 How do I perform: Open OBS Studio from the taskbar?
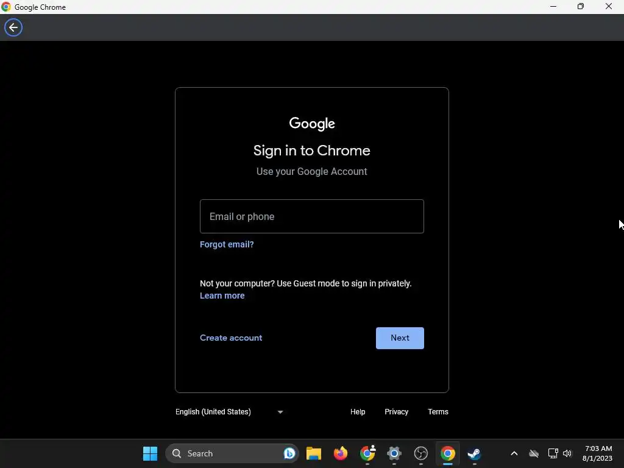tap(420, 453)
